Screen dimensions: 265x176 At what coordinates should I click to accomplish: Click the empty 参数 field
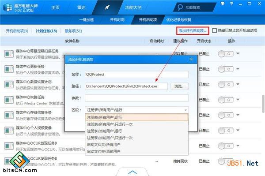click(x=136, y=98)
